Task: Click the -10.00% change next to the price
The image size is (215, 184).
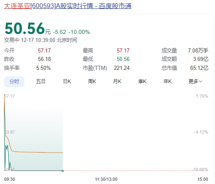Action: (79, 32)
